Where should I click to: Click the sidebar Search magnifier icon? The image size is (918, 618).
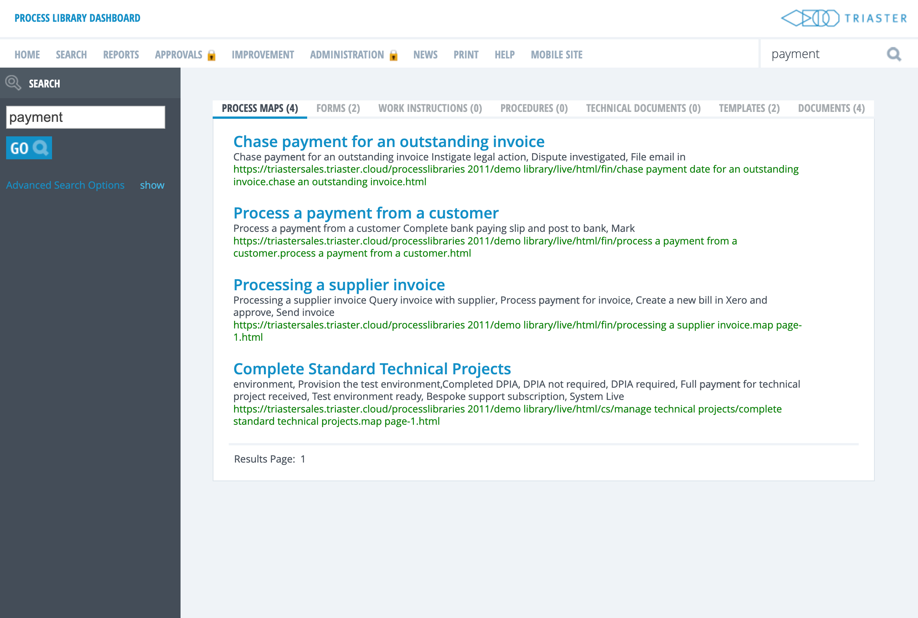point(13,83)
